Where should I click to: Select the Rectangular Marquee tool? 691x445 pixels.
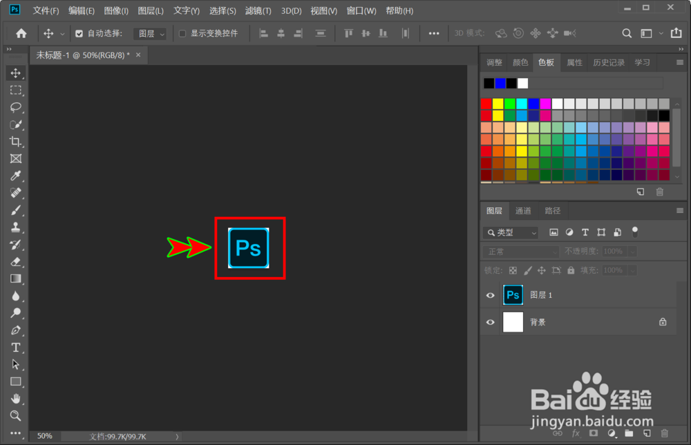pos(16,91)
